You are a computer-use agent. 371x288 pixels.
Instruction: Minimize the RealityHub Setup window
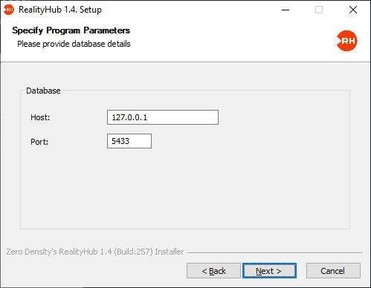pos(285,10)
